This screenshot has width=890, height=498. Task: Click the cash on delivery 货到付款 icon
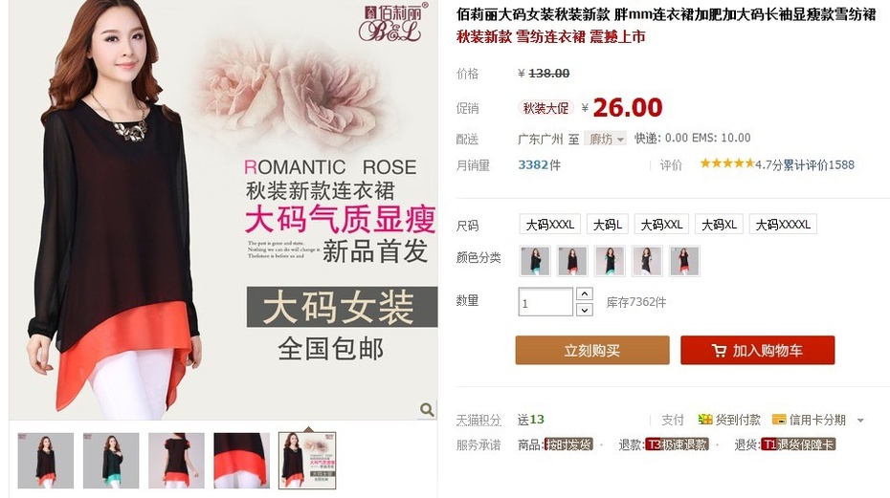click(705, 420)
